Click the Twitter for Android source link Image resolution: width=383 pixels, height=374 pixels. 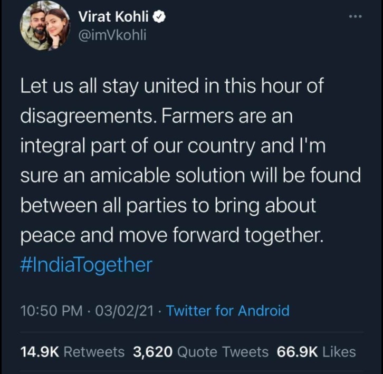228,311
